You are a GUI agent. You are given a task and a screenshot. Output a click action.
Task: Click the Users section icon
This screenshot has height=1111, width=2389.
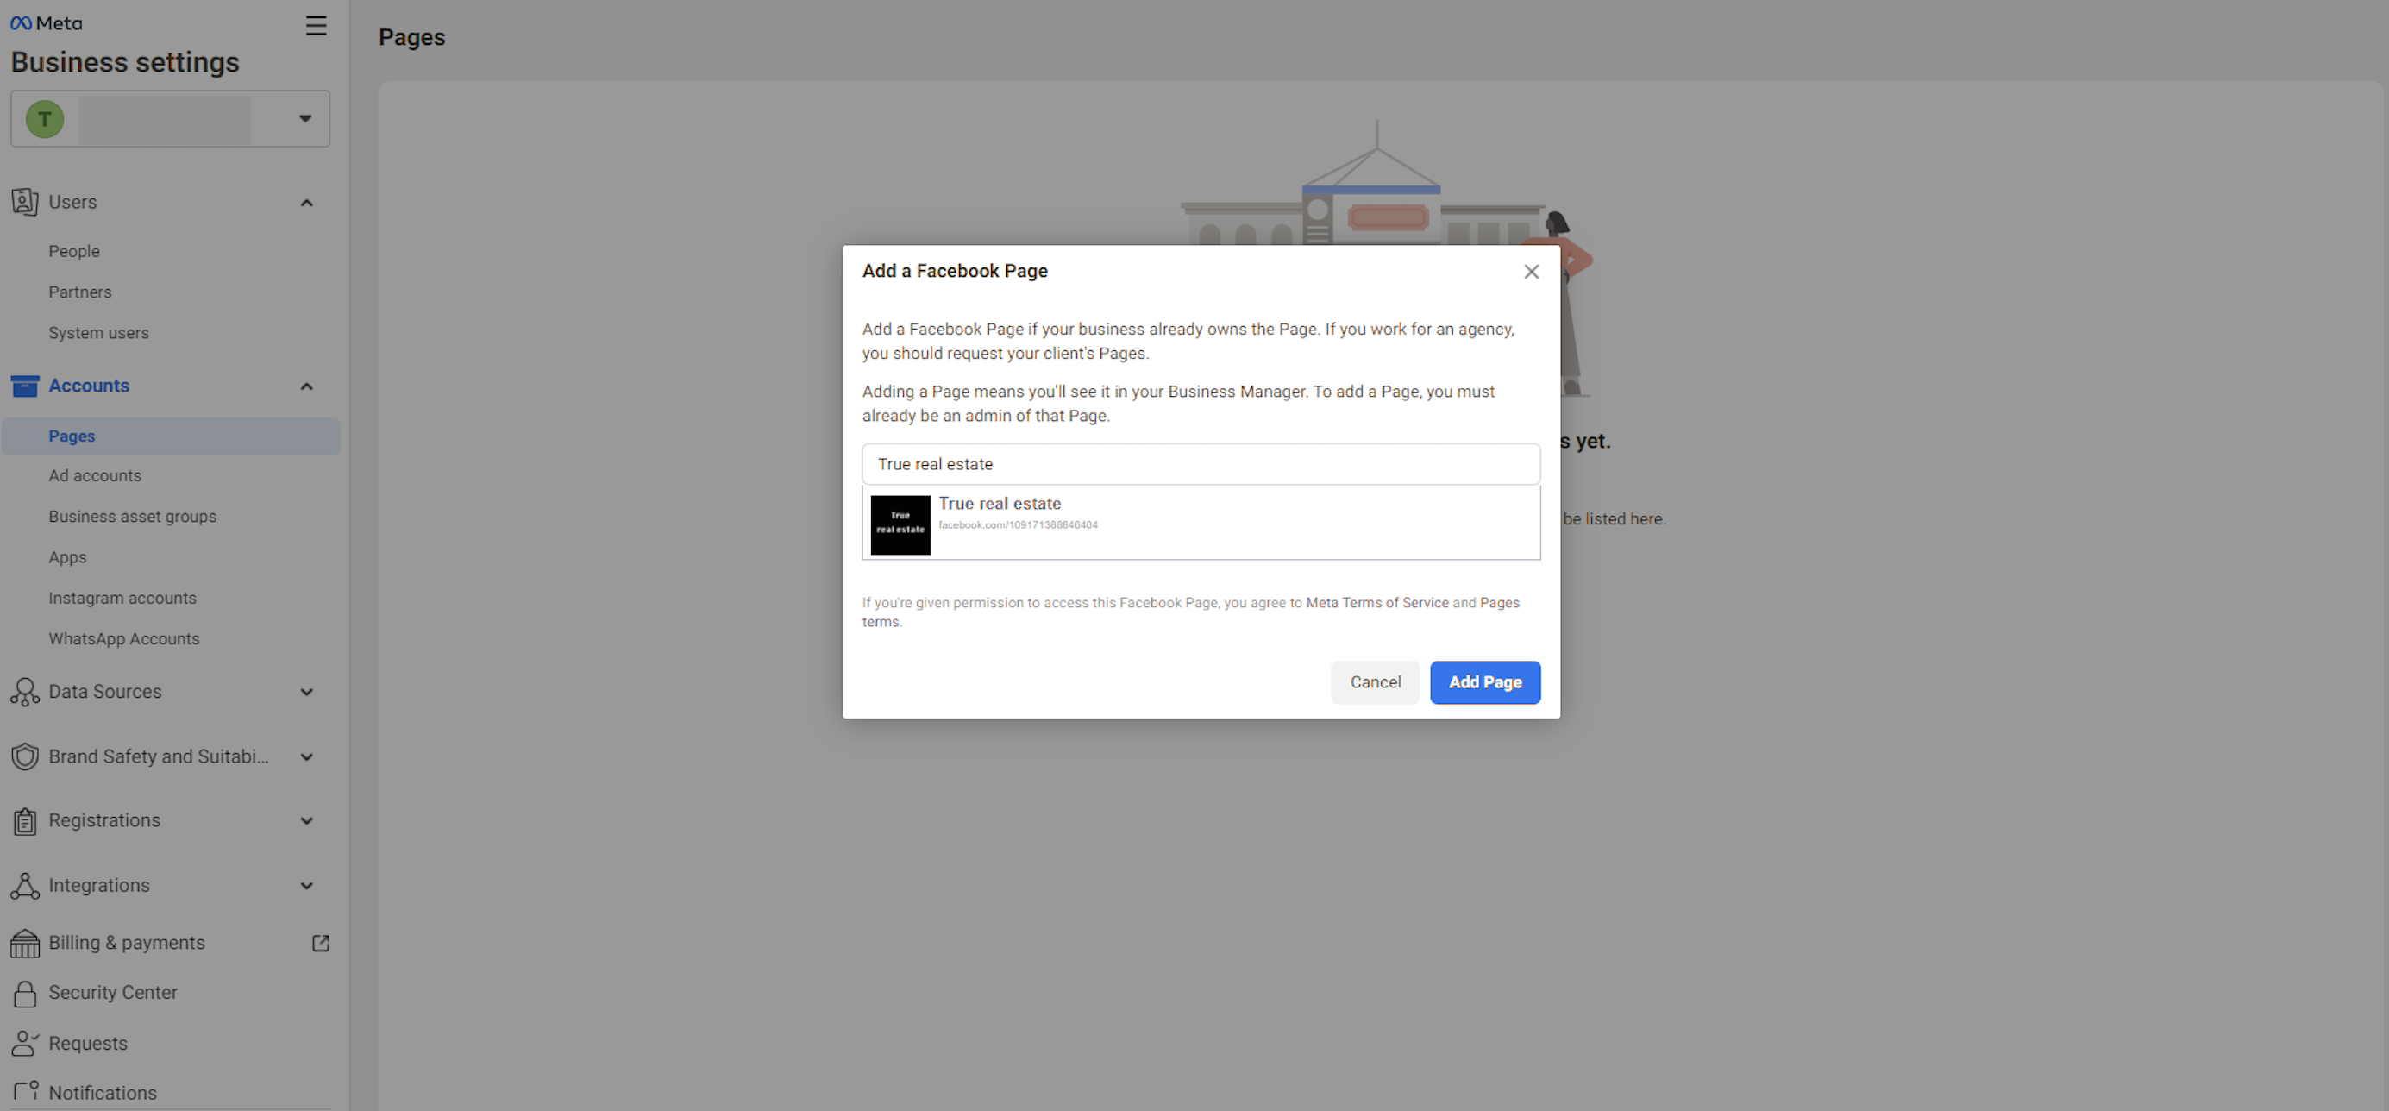(x=25, y=202)
